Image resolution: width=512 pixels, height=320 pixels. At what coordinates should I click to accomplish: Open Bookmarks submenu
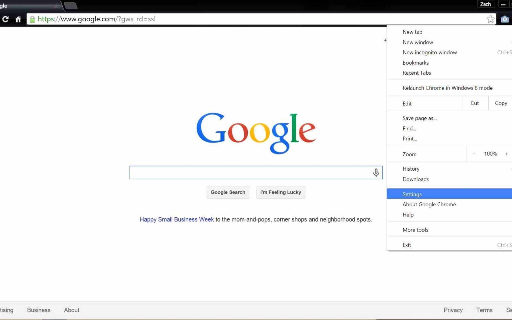coord(449,63)
